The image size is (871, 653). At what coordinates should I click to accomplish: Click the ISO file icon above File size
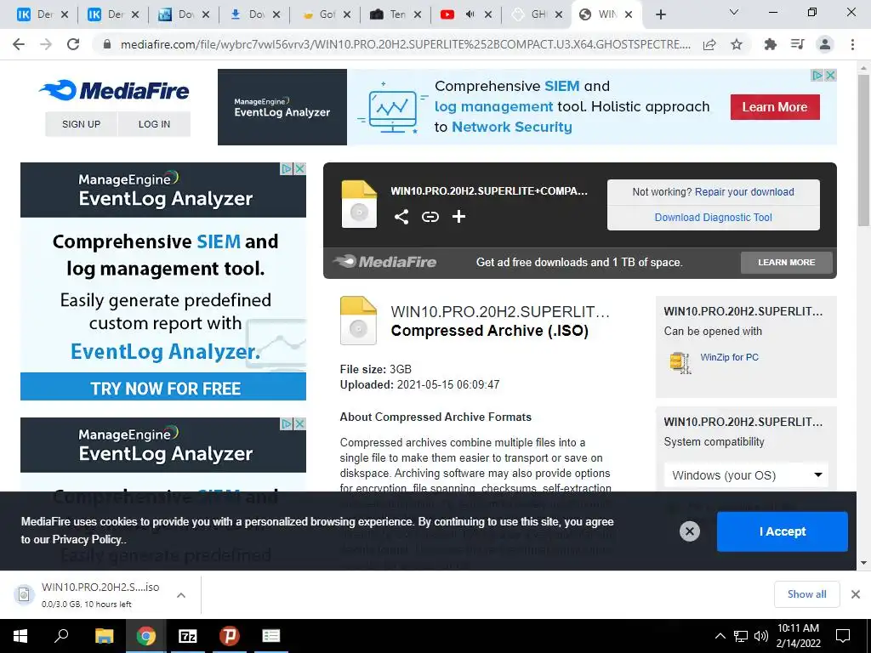[x=358, y=321]
